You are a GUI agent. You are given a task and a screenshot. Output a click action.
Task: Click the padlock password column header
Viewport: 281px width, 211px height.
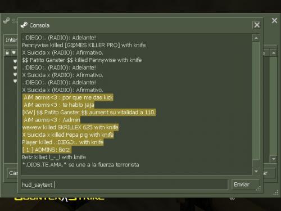tap(7, 52)
